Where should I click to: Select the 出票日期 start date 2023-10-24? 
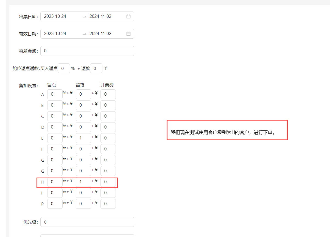pos(55,16)
